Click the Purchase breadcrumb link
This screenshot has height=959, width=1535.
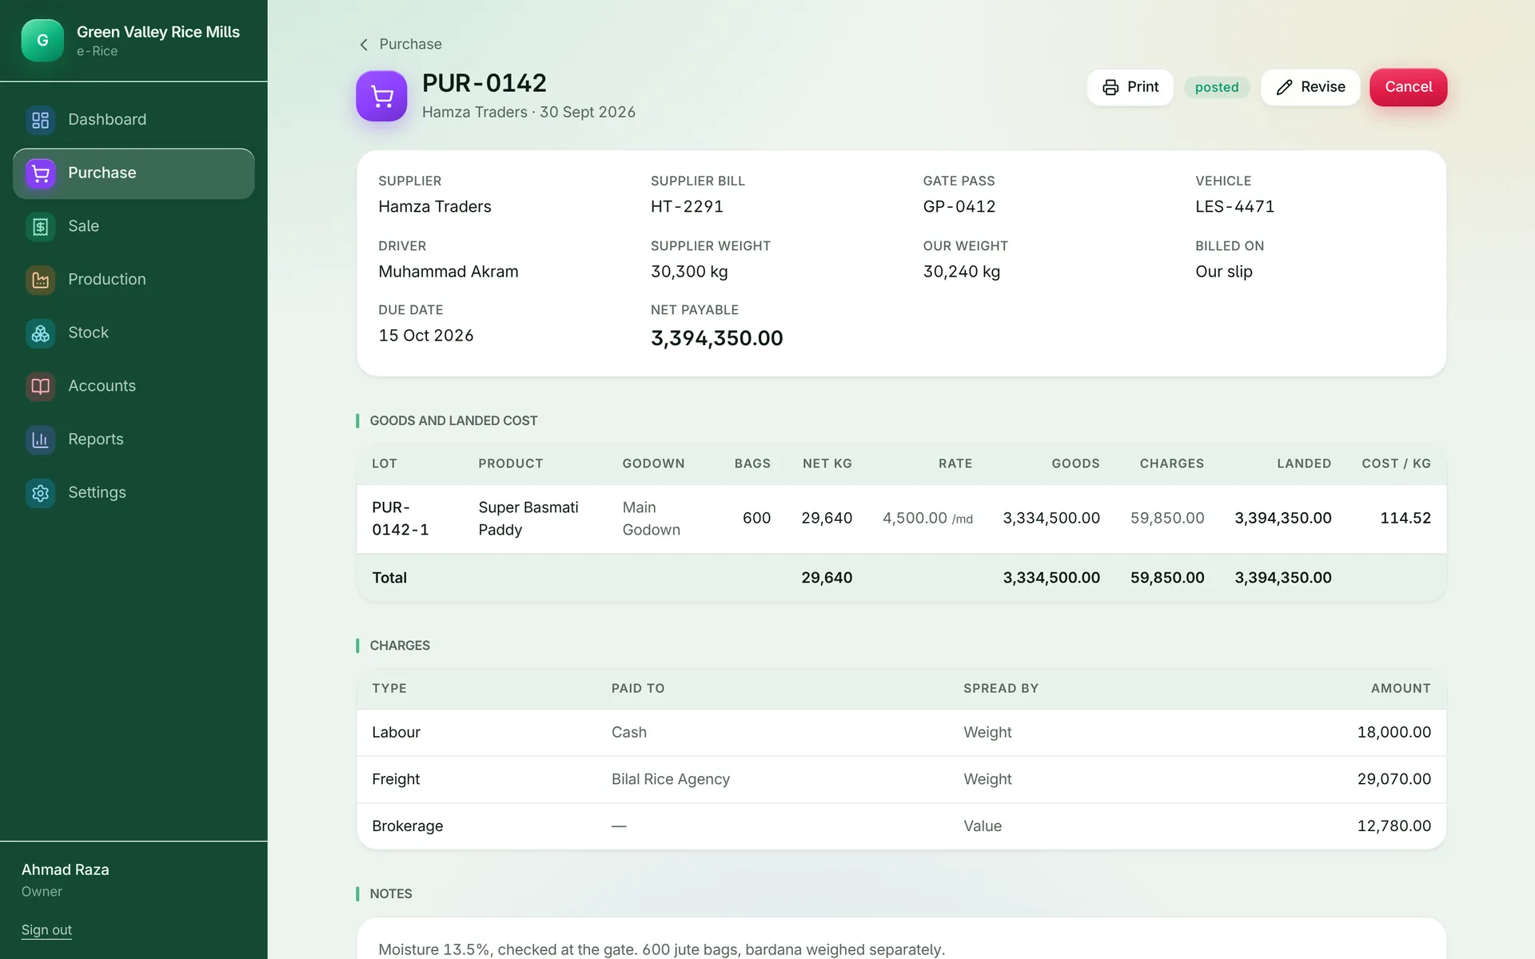pyautogui.click(x=410, y=45)
